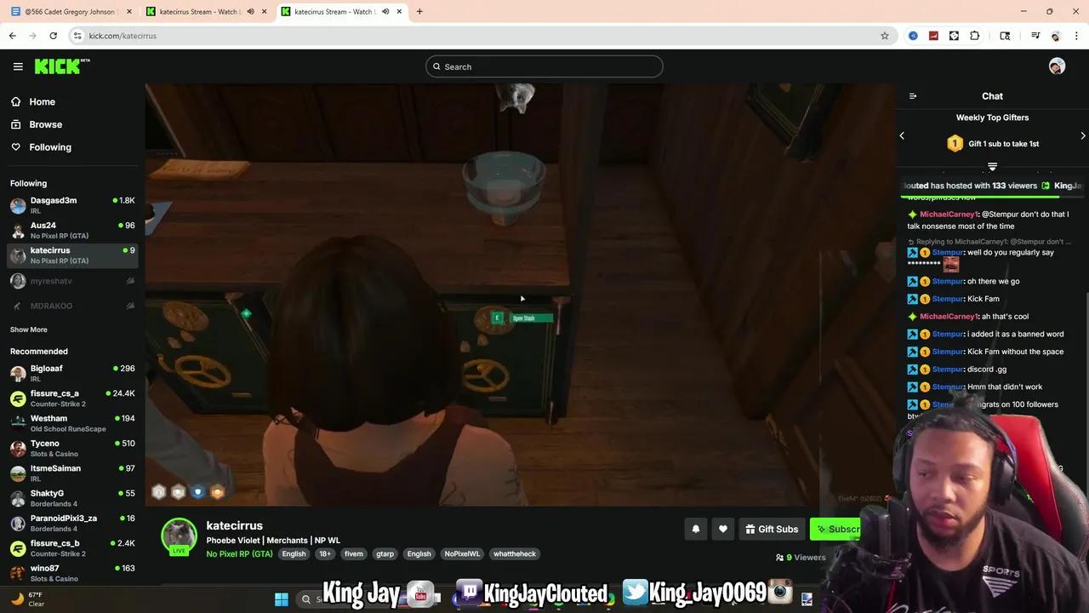Open MDRAKOO channel in Following list

(x=72, y=306)
